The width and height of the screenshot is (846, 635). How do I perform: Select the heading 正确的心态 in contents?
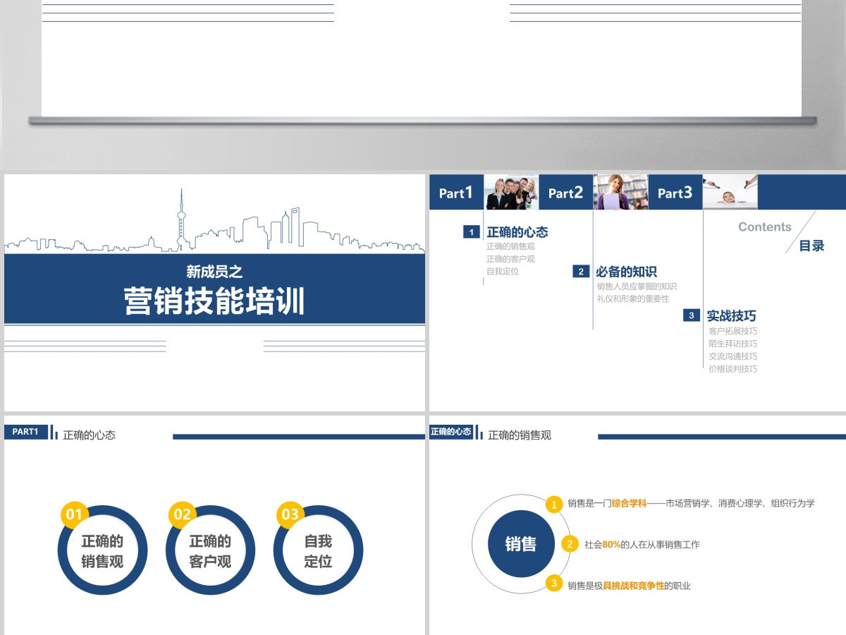517,232
